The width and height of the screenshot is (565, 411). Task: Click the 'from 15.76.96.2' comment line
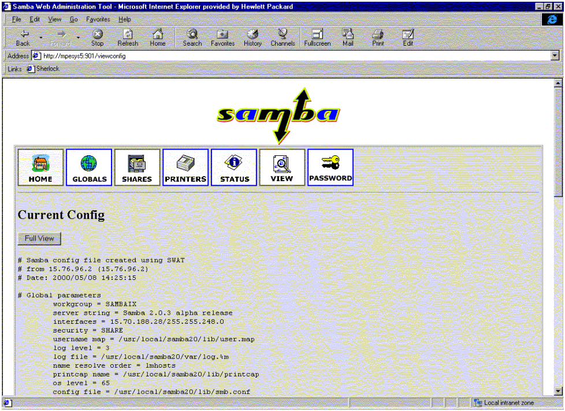[83, 269]
